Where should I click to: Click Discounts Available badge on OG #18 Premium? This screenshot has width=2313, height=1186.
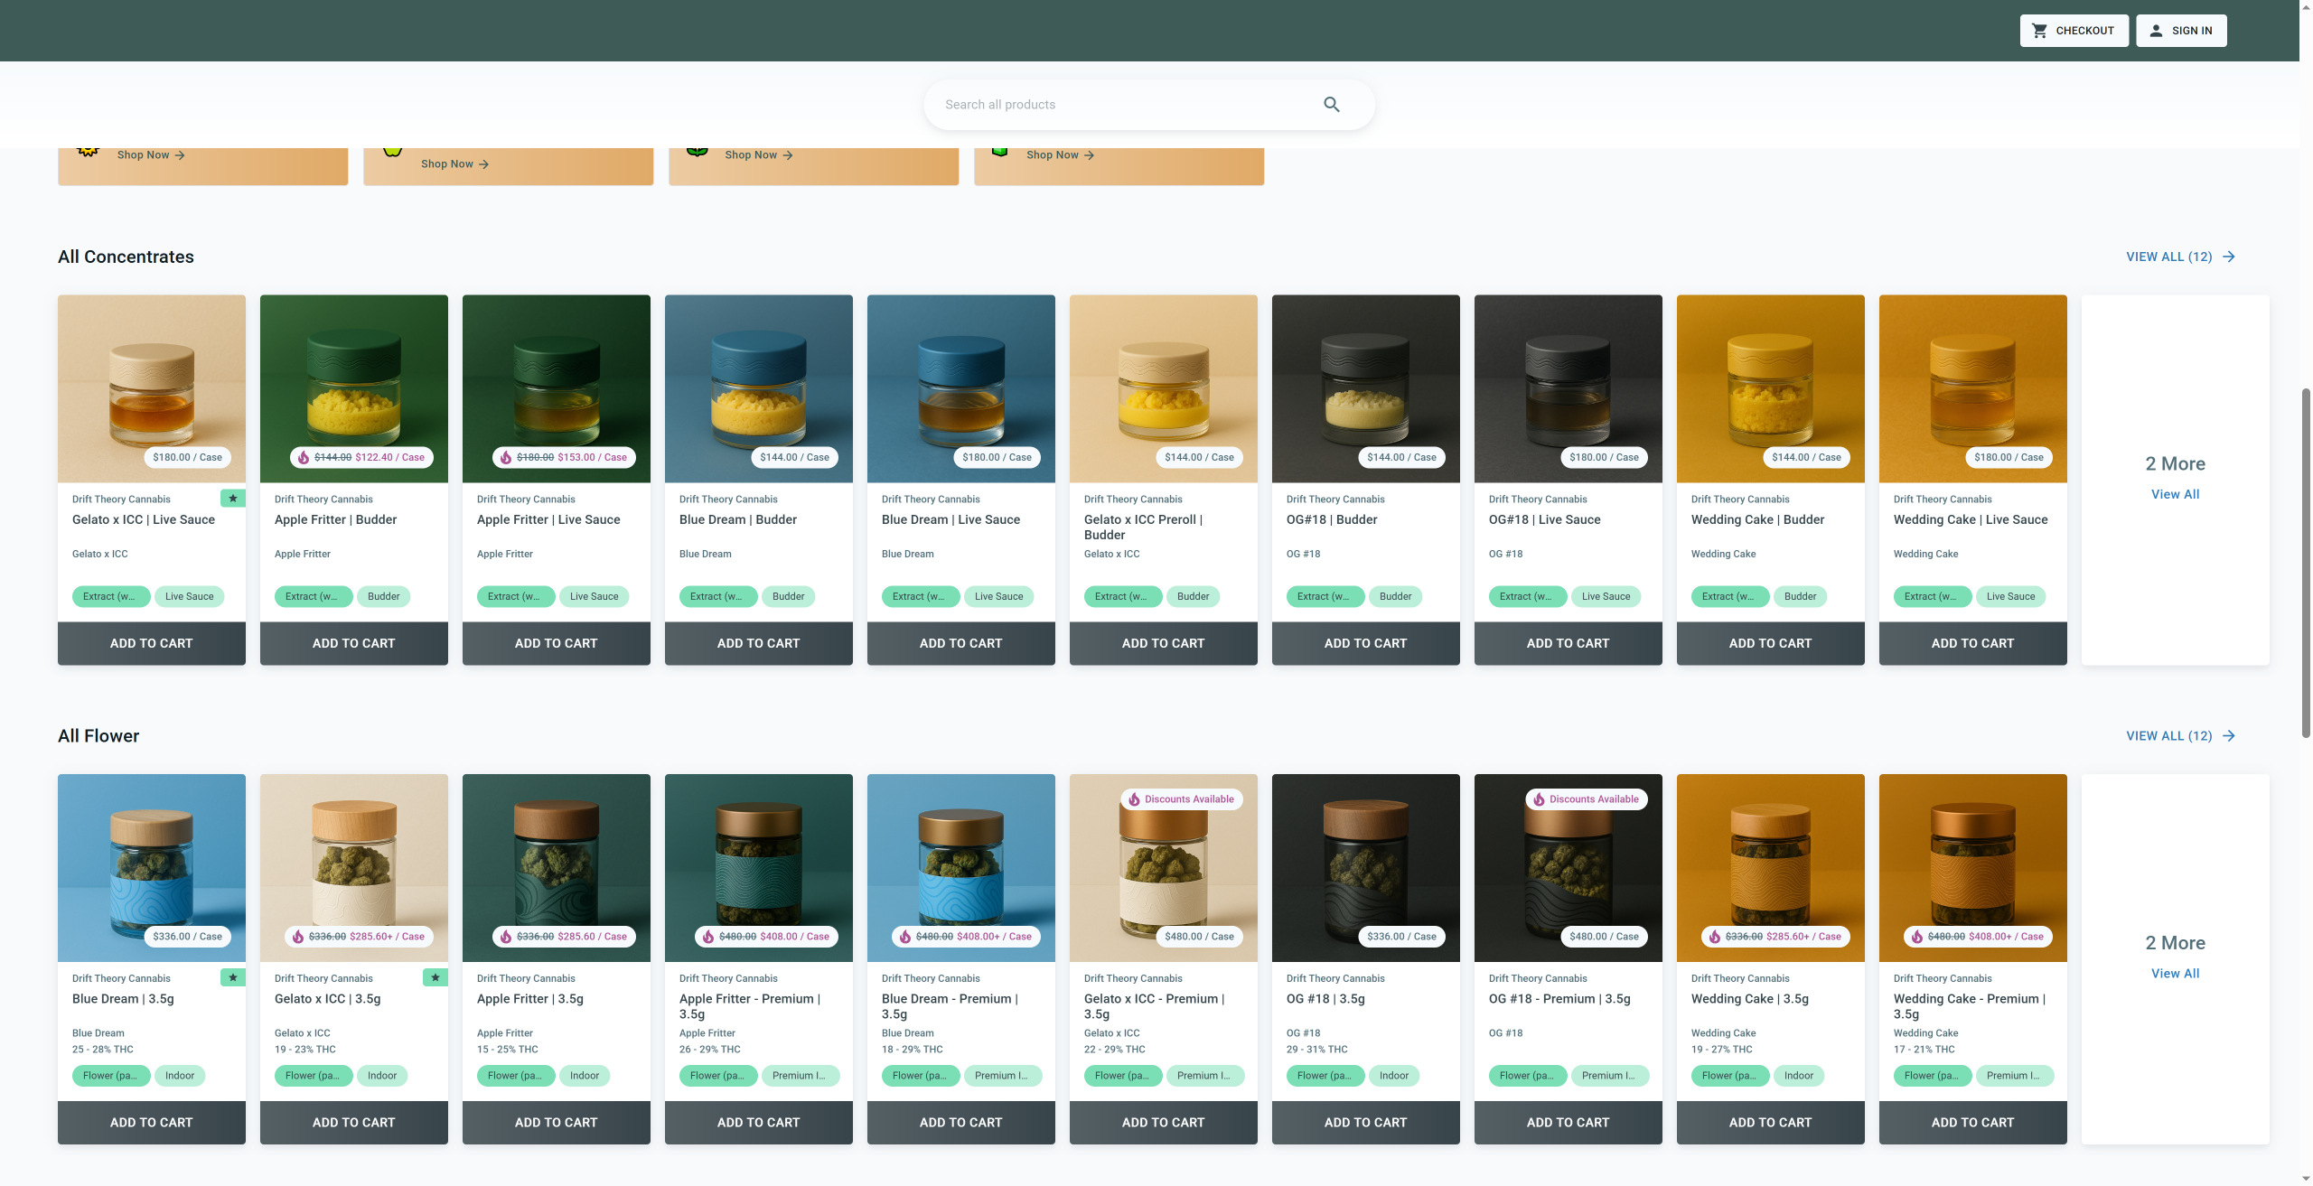click(1586, 799)
